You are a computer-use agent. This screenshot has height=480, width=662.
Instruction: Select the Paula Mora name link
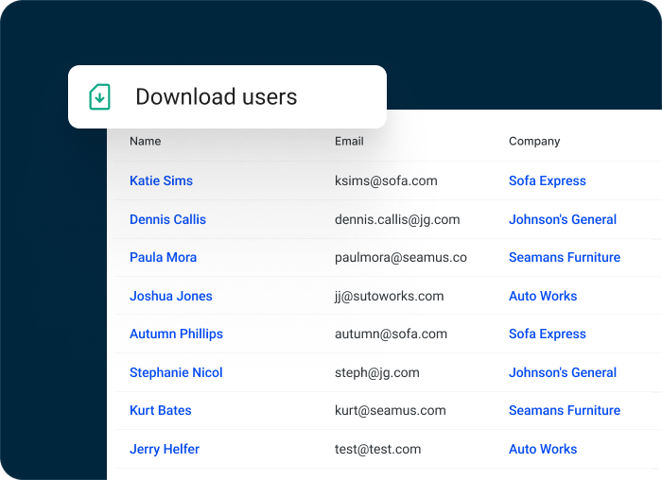[x=163, y=257]
